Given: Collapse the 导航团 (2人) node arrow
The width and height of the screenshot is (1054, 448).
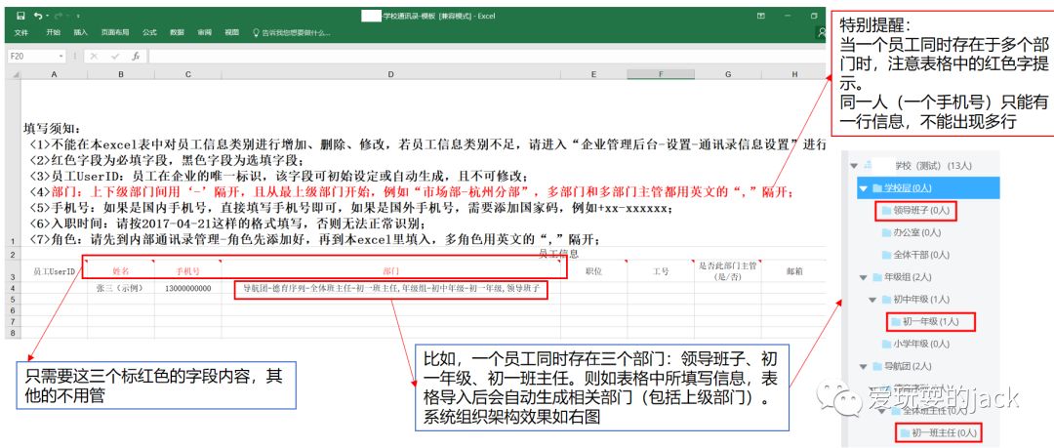Looking at the screenshot, I should (x=864, y=366).
